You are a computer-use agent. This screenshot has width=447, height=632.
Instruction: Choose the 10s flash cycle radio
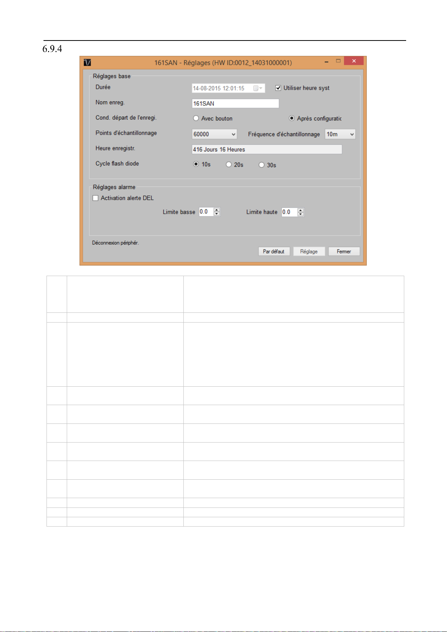click(x=196, y=164)
